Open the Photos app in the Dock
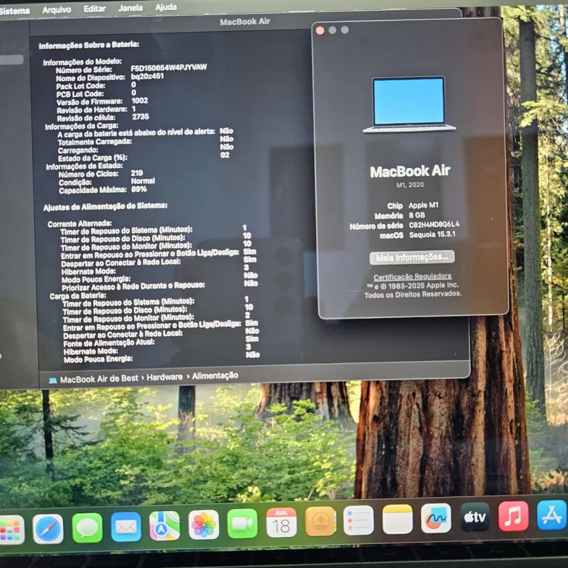Viewport: 568px width, 568px height. (x=203, y=524)
